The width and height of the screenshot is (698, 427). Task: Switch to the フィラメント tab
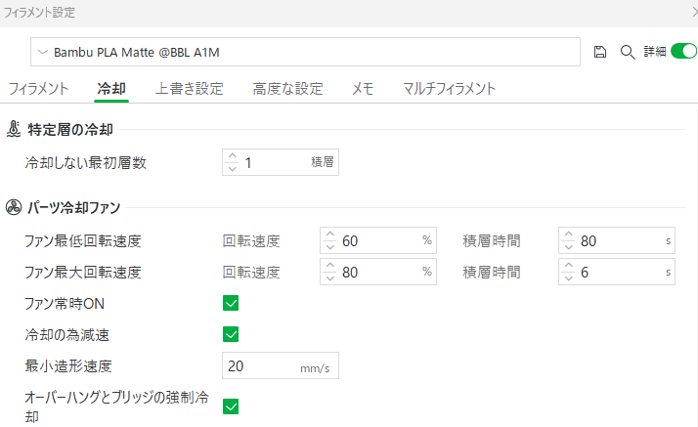click(x=39, y=89)
